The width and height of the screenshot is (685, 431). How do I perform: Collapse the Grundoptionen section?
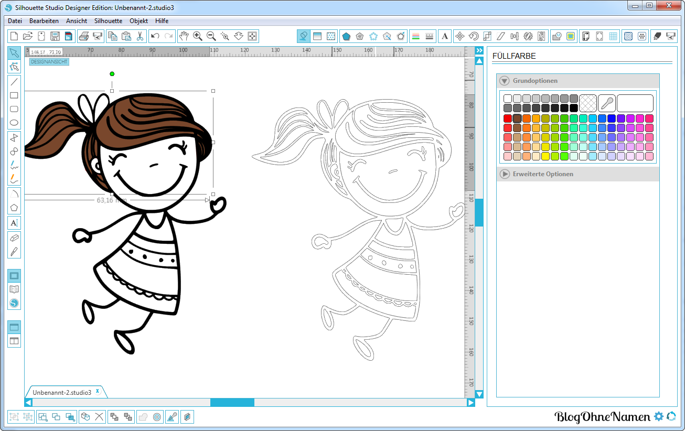(x=504, y=81)
